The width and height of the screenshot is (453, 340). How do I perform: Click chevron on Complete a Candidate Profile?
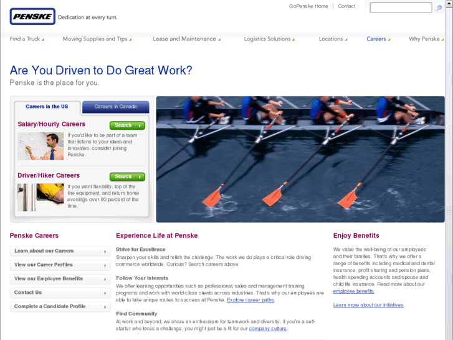[105, 307]
